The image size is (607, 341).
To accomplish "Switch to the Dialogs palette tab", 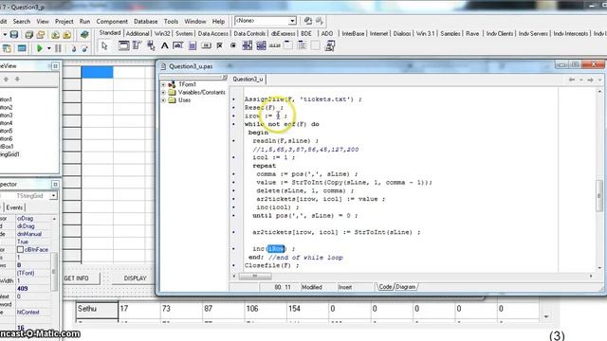I will click(402, 34).
